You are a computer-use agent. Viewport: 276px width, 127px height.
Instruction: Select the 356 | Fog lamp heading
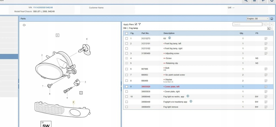[x=130, y=28]
